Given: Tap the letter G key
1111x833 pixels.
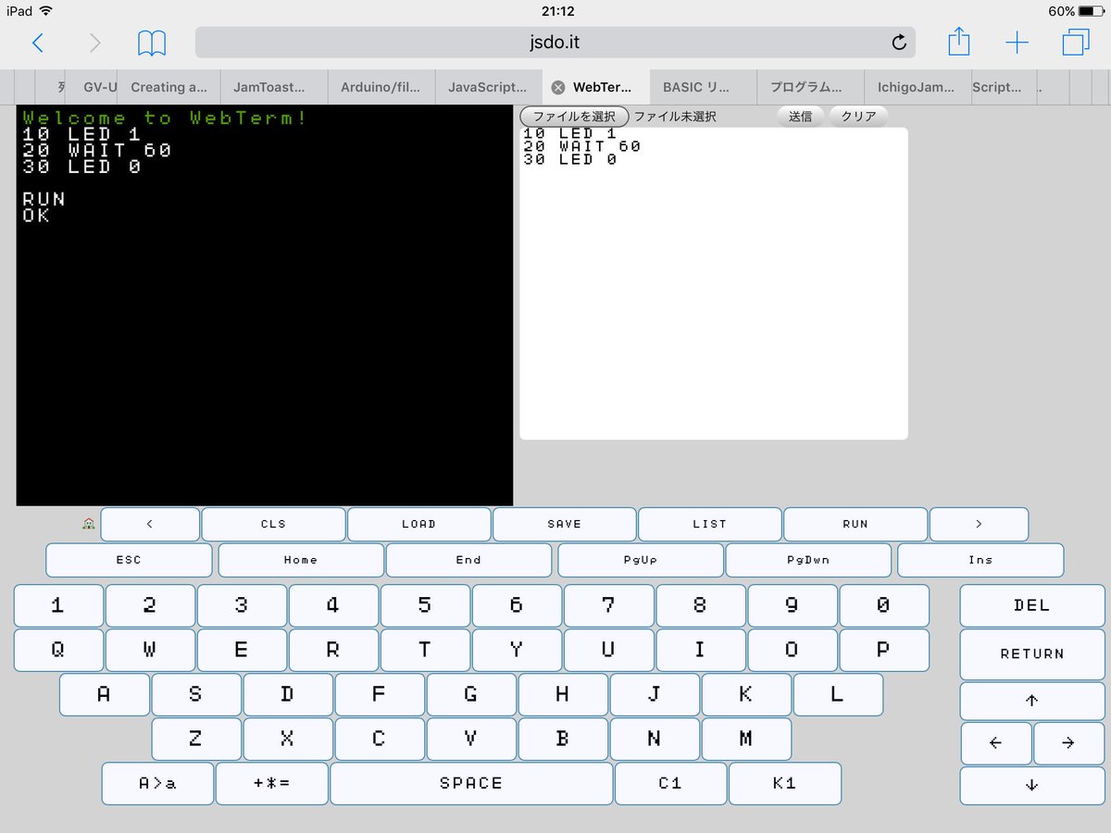Looking at the screenshot, I should click(x=471, y=694).
